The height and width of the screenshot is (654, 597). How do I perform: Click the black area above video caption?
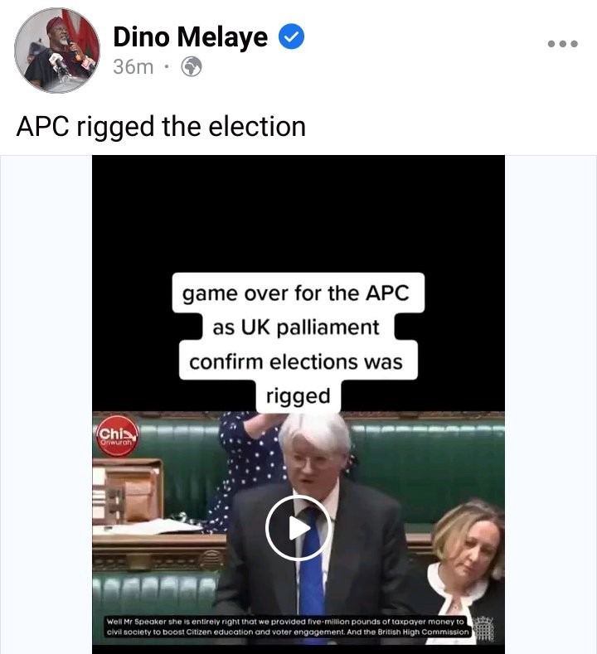tap(298, 213)
